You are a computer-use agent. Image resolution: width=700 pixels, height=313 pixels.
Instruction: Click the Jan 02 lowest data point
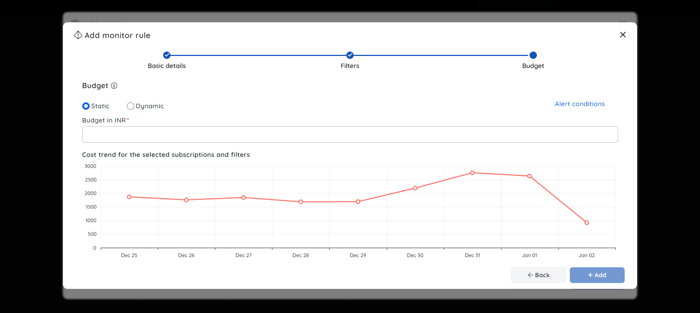[587, 223]
